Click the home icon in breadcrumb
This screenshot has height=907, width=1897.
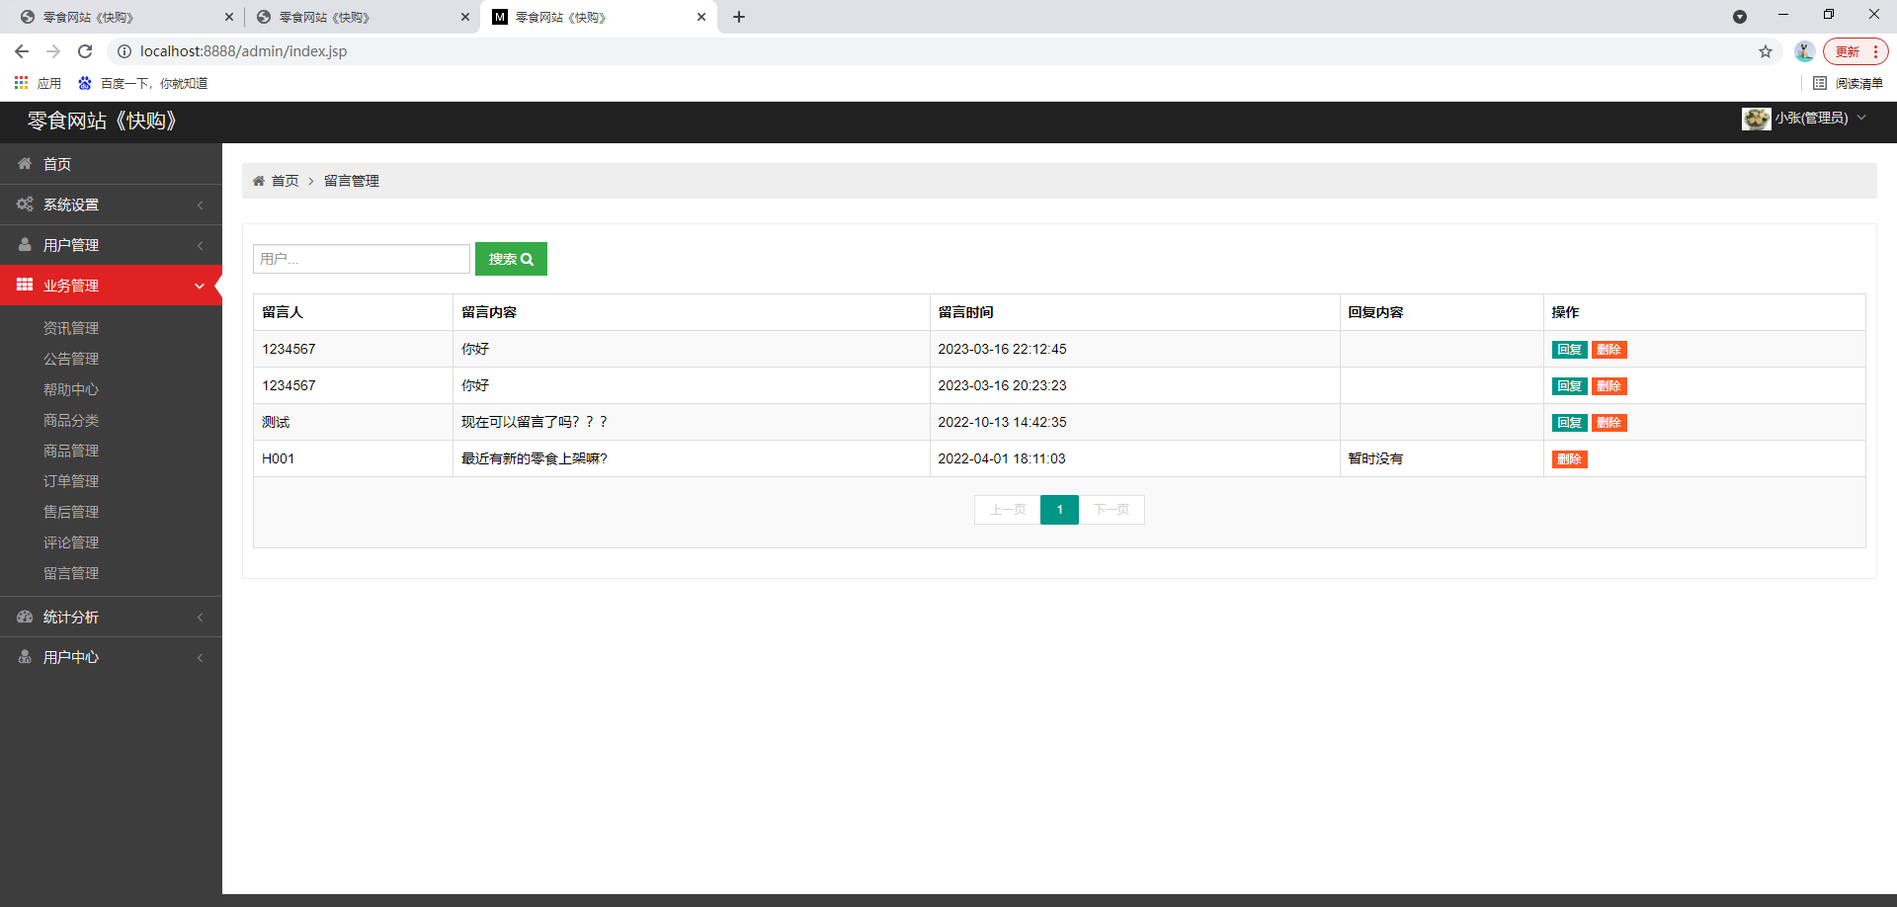[x=259, y=181]
